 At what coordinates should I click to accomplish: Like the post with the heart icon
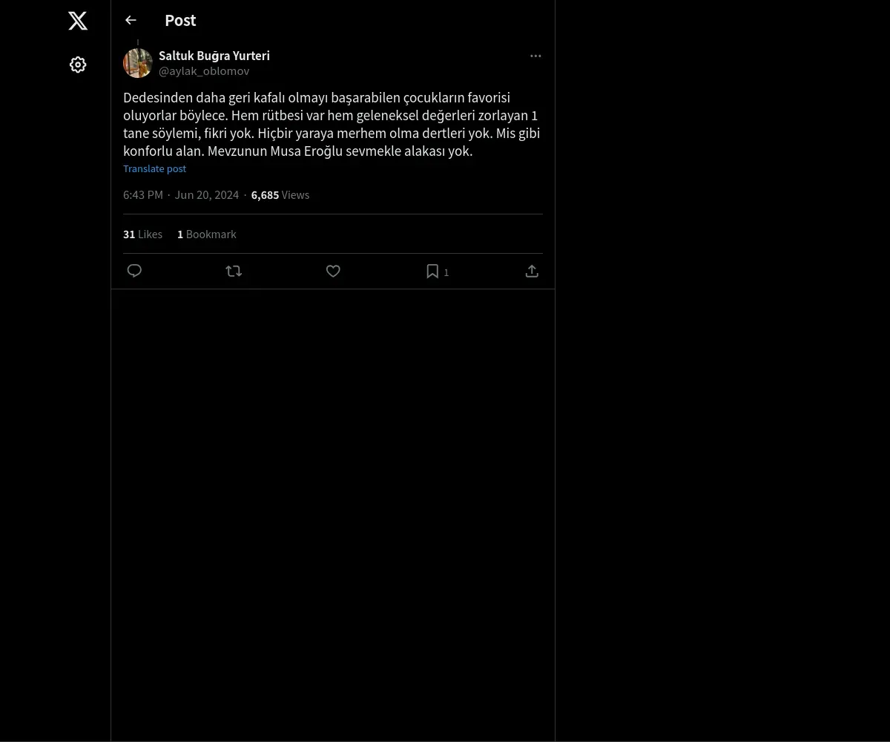[333, 271]
